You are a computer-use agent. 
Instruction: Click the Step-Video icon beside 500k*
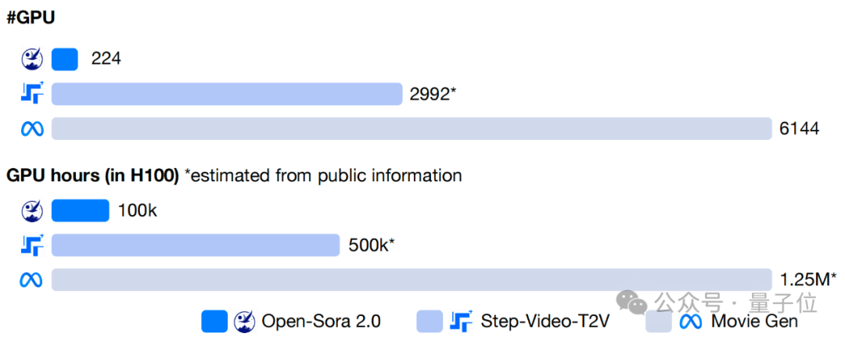coord(32,245)
